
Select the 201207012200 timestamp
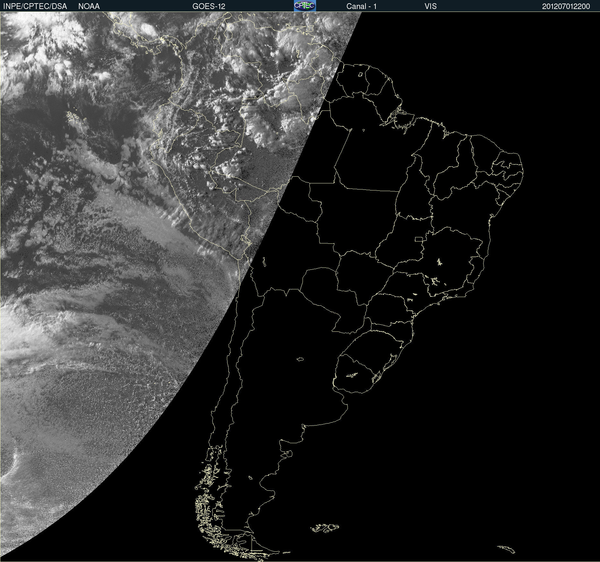(x=566, y=6)
